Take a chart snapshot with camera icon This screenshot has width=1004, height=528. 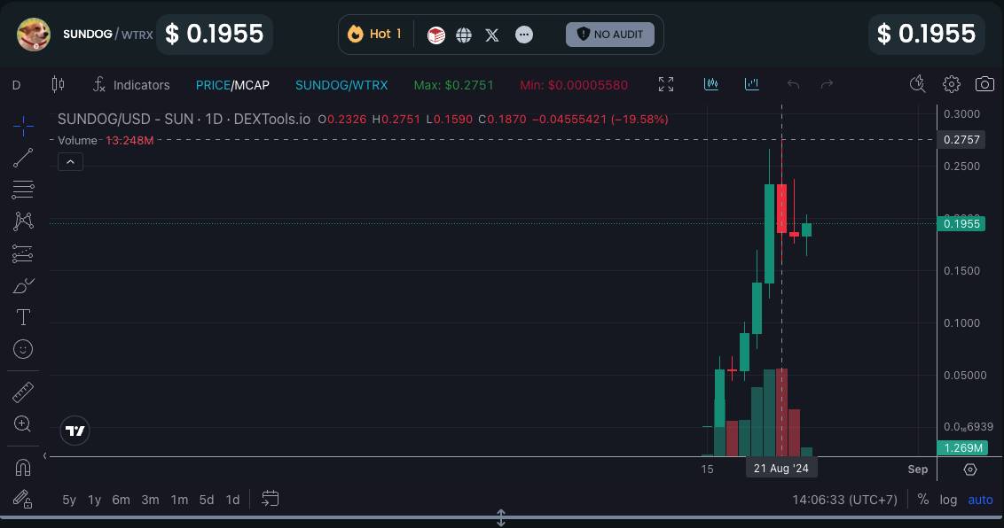coord(984,84)
